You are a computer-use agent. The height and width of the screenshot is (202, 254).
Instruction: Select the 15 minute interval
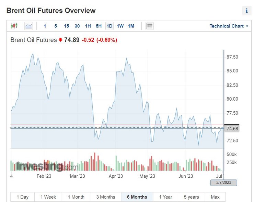[66, 26]
